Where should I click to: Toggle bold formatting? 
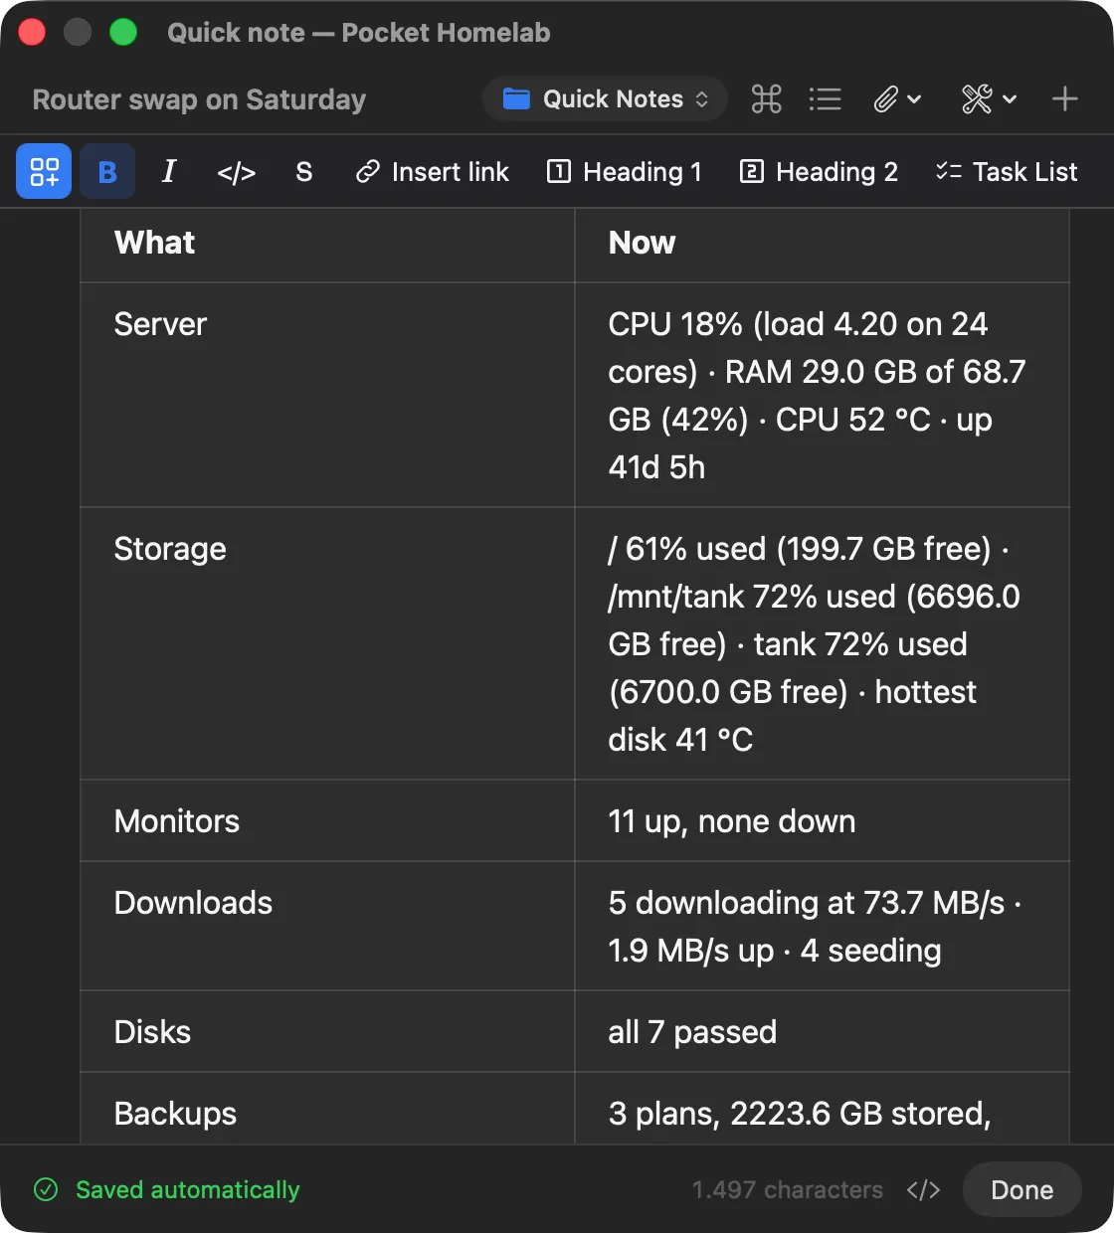[x=107, y=171]
